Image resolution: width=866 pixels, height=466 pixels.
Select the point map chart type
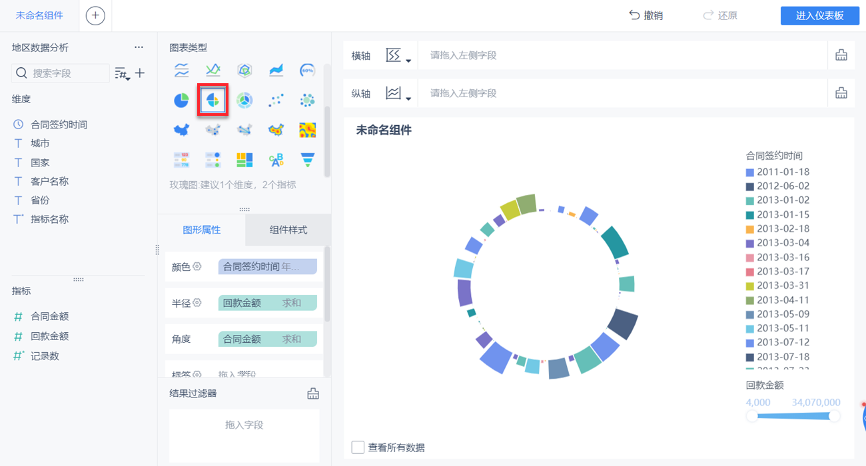[x=213, y=130]
